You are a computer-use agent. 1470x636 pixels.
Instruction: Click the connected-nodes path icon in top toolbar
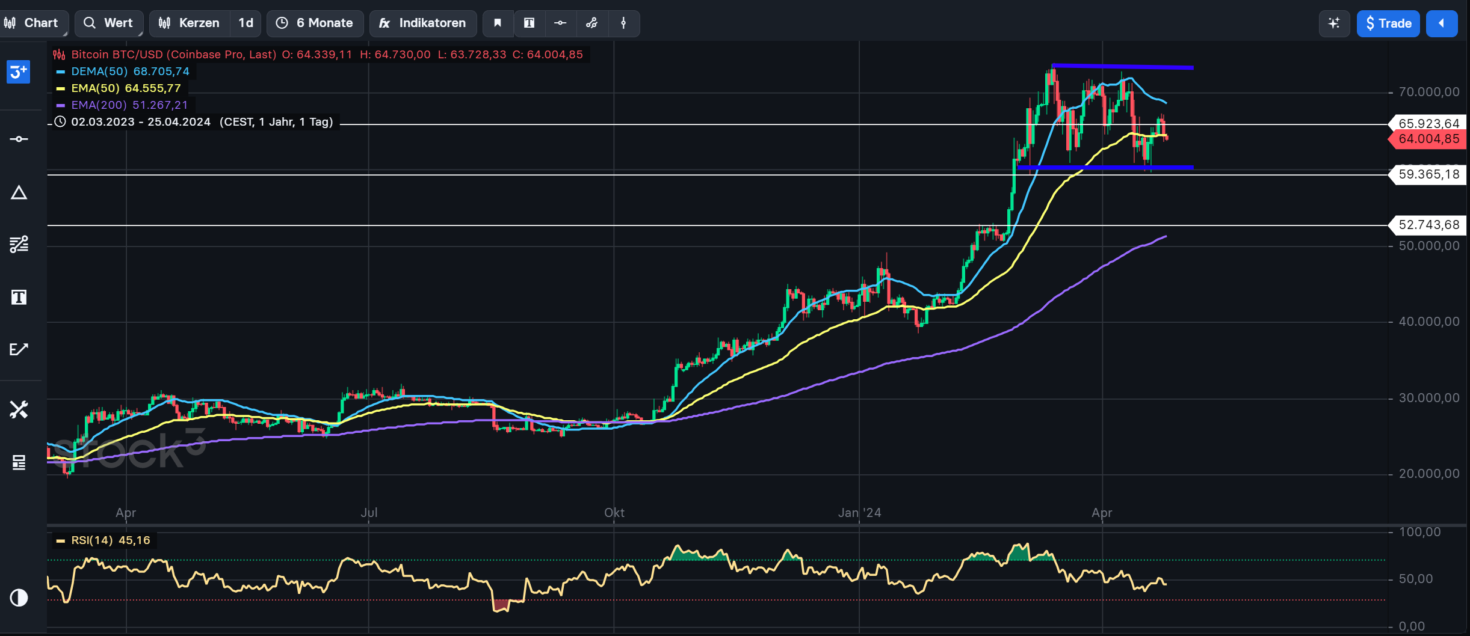pos(591,23)
